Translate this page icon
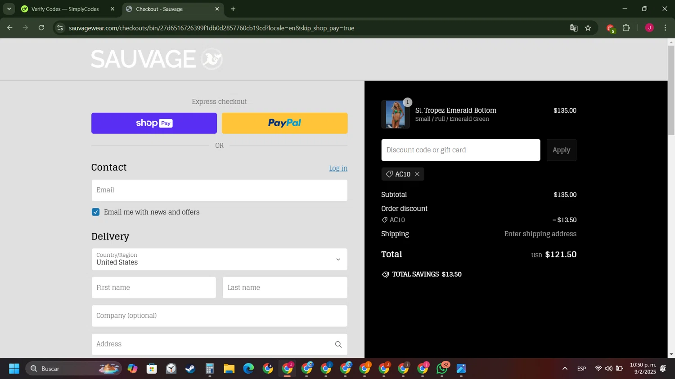 click(x=574, y=28)
